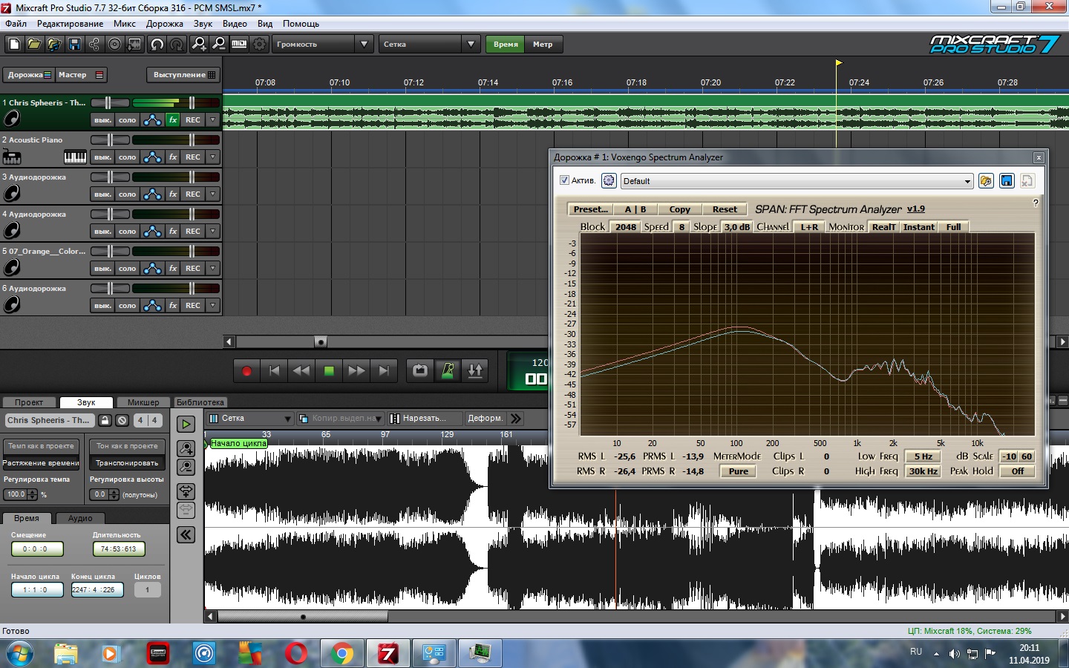The width and height of the screenshot is (1069, 668).
Task: Toggle the metronome icon
Action: pos(448,370)
